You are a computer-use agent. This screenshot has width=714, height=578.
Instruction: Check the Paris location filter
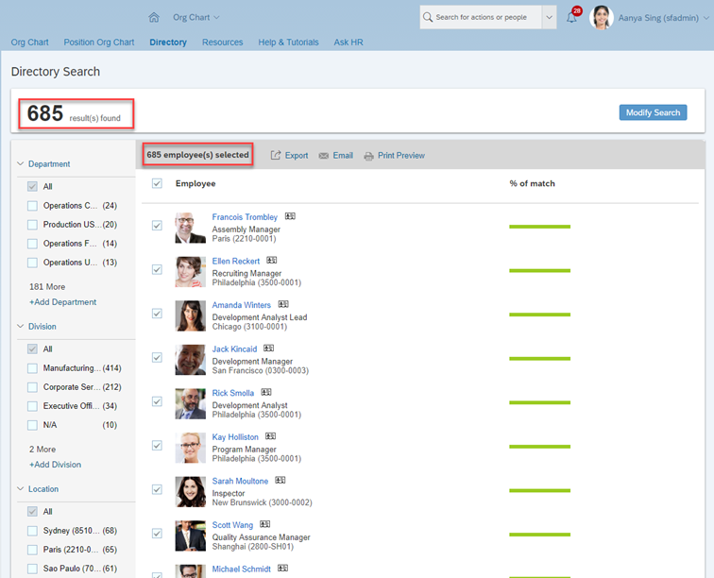(32, 550)
